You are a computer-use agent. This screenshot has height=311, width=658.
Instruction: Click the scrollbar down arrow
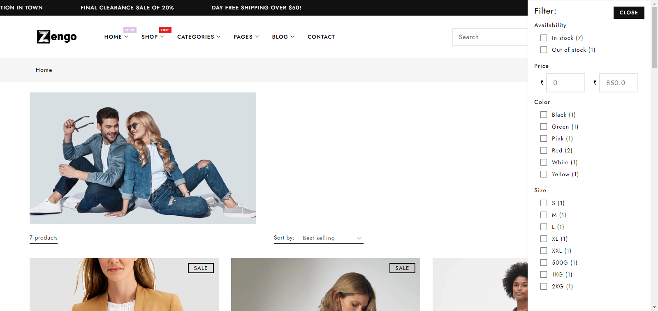(654, 307)
